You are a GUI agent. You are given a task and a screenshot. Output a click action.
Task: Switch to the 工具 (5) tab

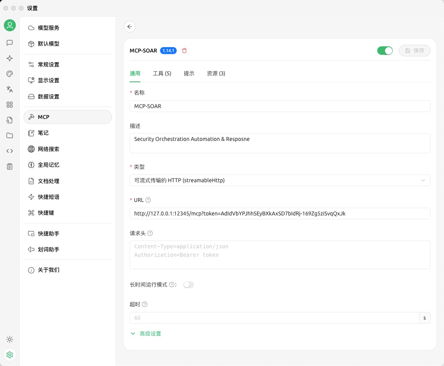coord(162,73)
